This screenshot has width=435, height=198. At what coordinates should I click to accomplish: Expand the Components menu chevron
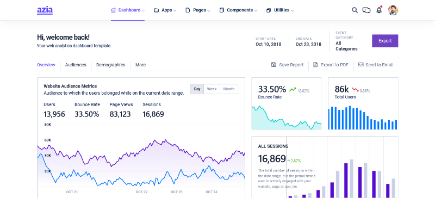click(256, 11)
